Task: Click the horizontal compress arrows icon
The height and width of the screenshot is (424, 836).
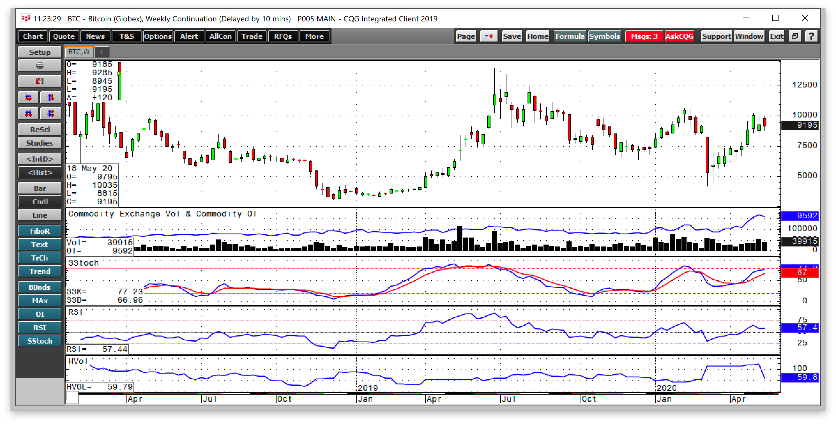Action: click(28, 113)
